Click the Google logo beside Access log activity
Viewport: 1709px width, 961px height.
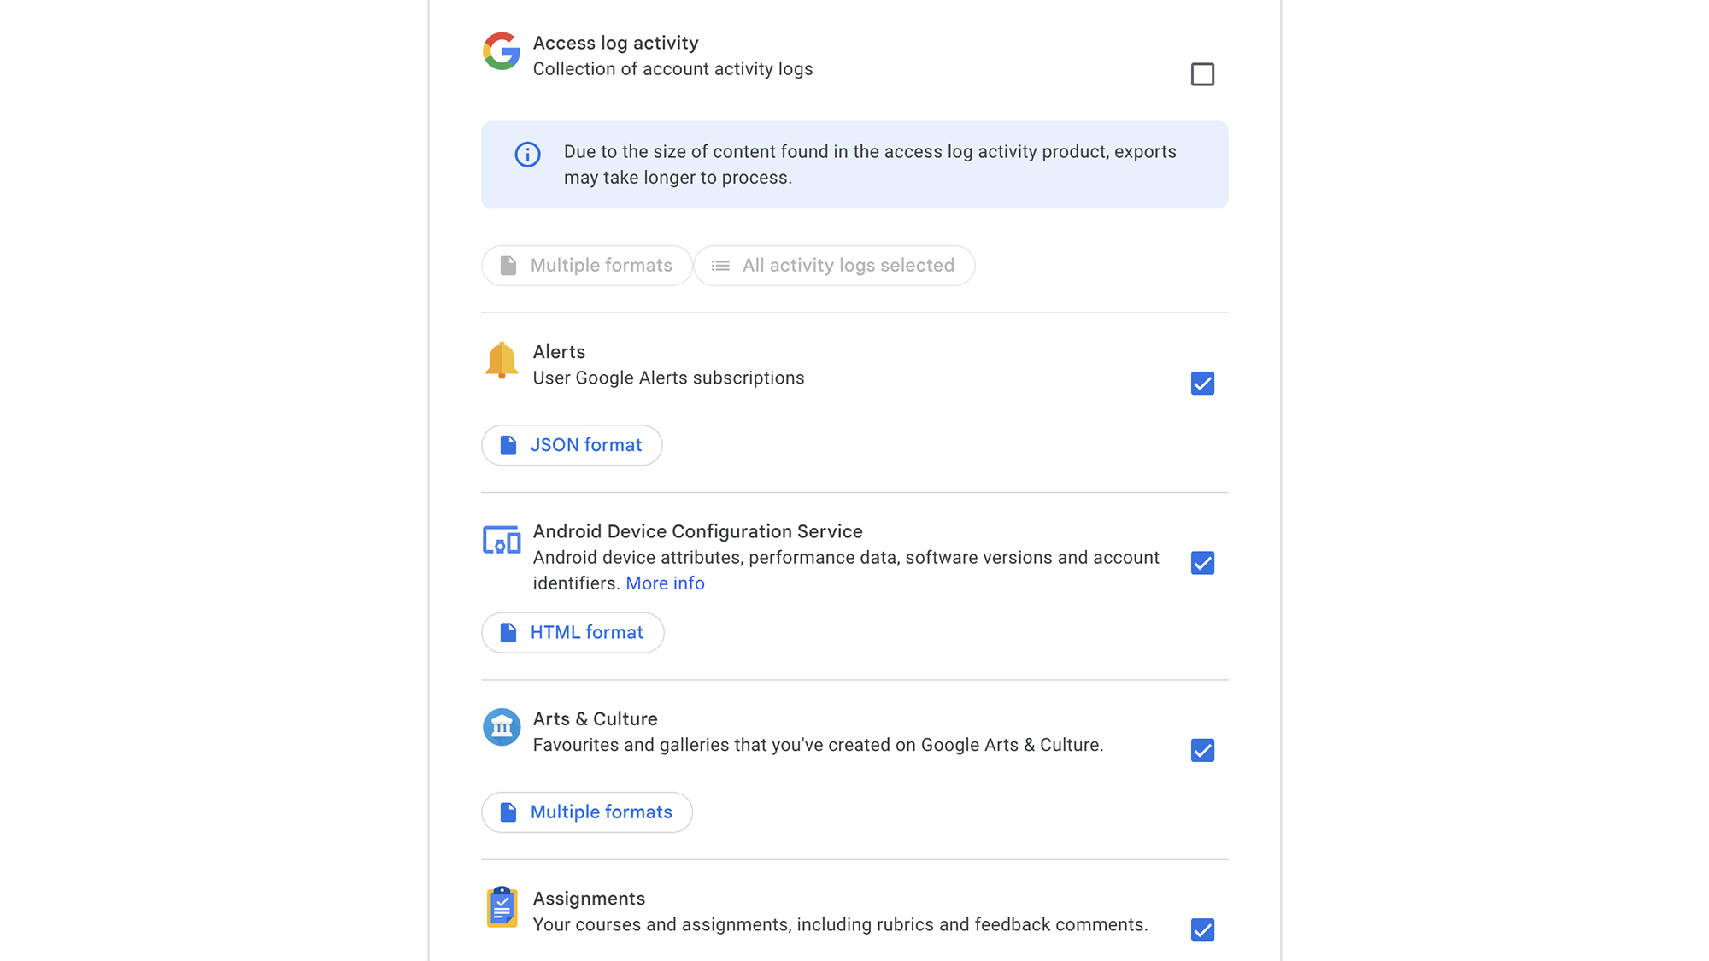pos(502,51)
